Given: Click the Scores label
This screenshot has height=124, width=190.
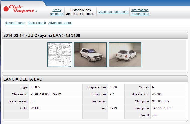Looking at the screenshot, I should tap(144, 87).
